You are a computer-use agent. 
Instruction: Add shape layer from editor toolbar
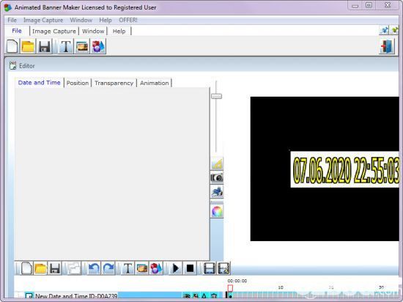pyautogui.click(x=156, y=268)
